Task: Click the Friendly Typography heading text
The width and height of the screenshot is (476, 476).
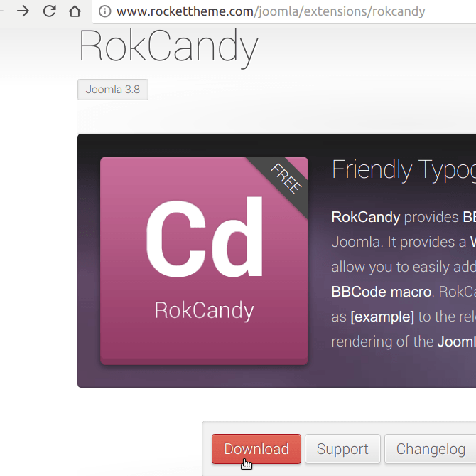Action: (x=404, y=170)
